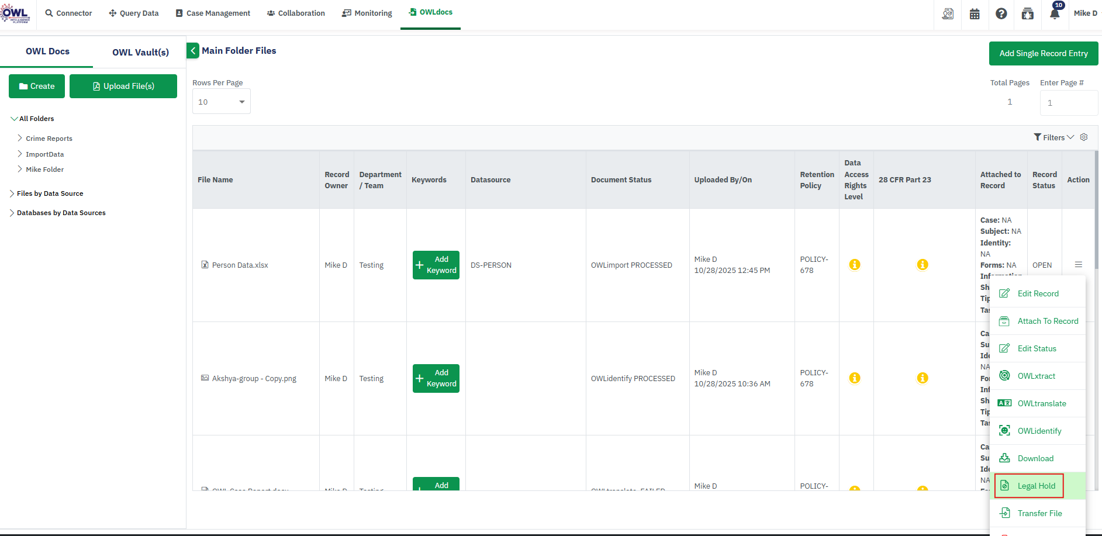Click the notification bell icon
This screenshot has height=536, width=1102.
[x=1055, y=14]
